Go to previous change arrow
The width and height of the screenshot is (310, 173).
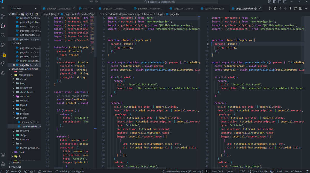tap(280, 9)
